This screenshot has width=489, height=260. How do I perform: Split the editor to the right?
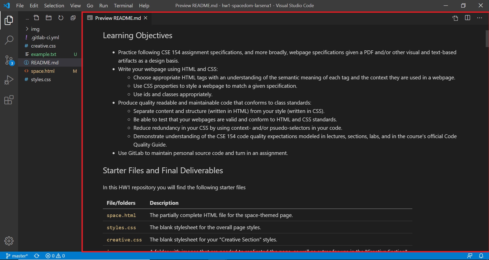point(467,18)
